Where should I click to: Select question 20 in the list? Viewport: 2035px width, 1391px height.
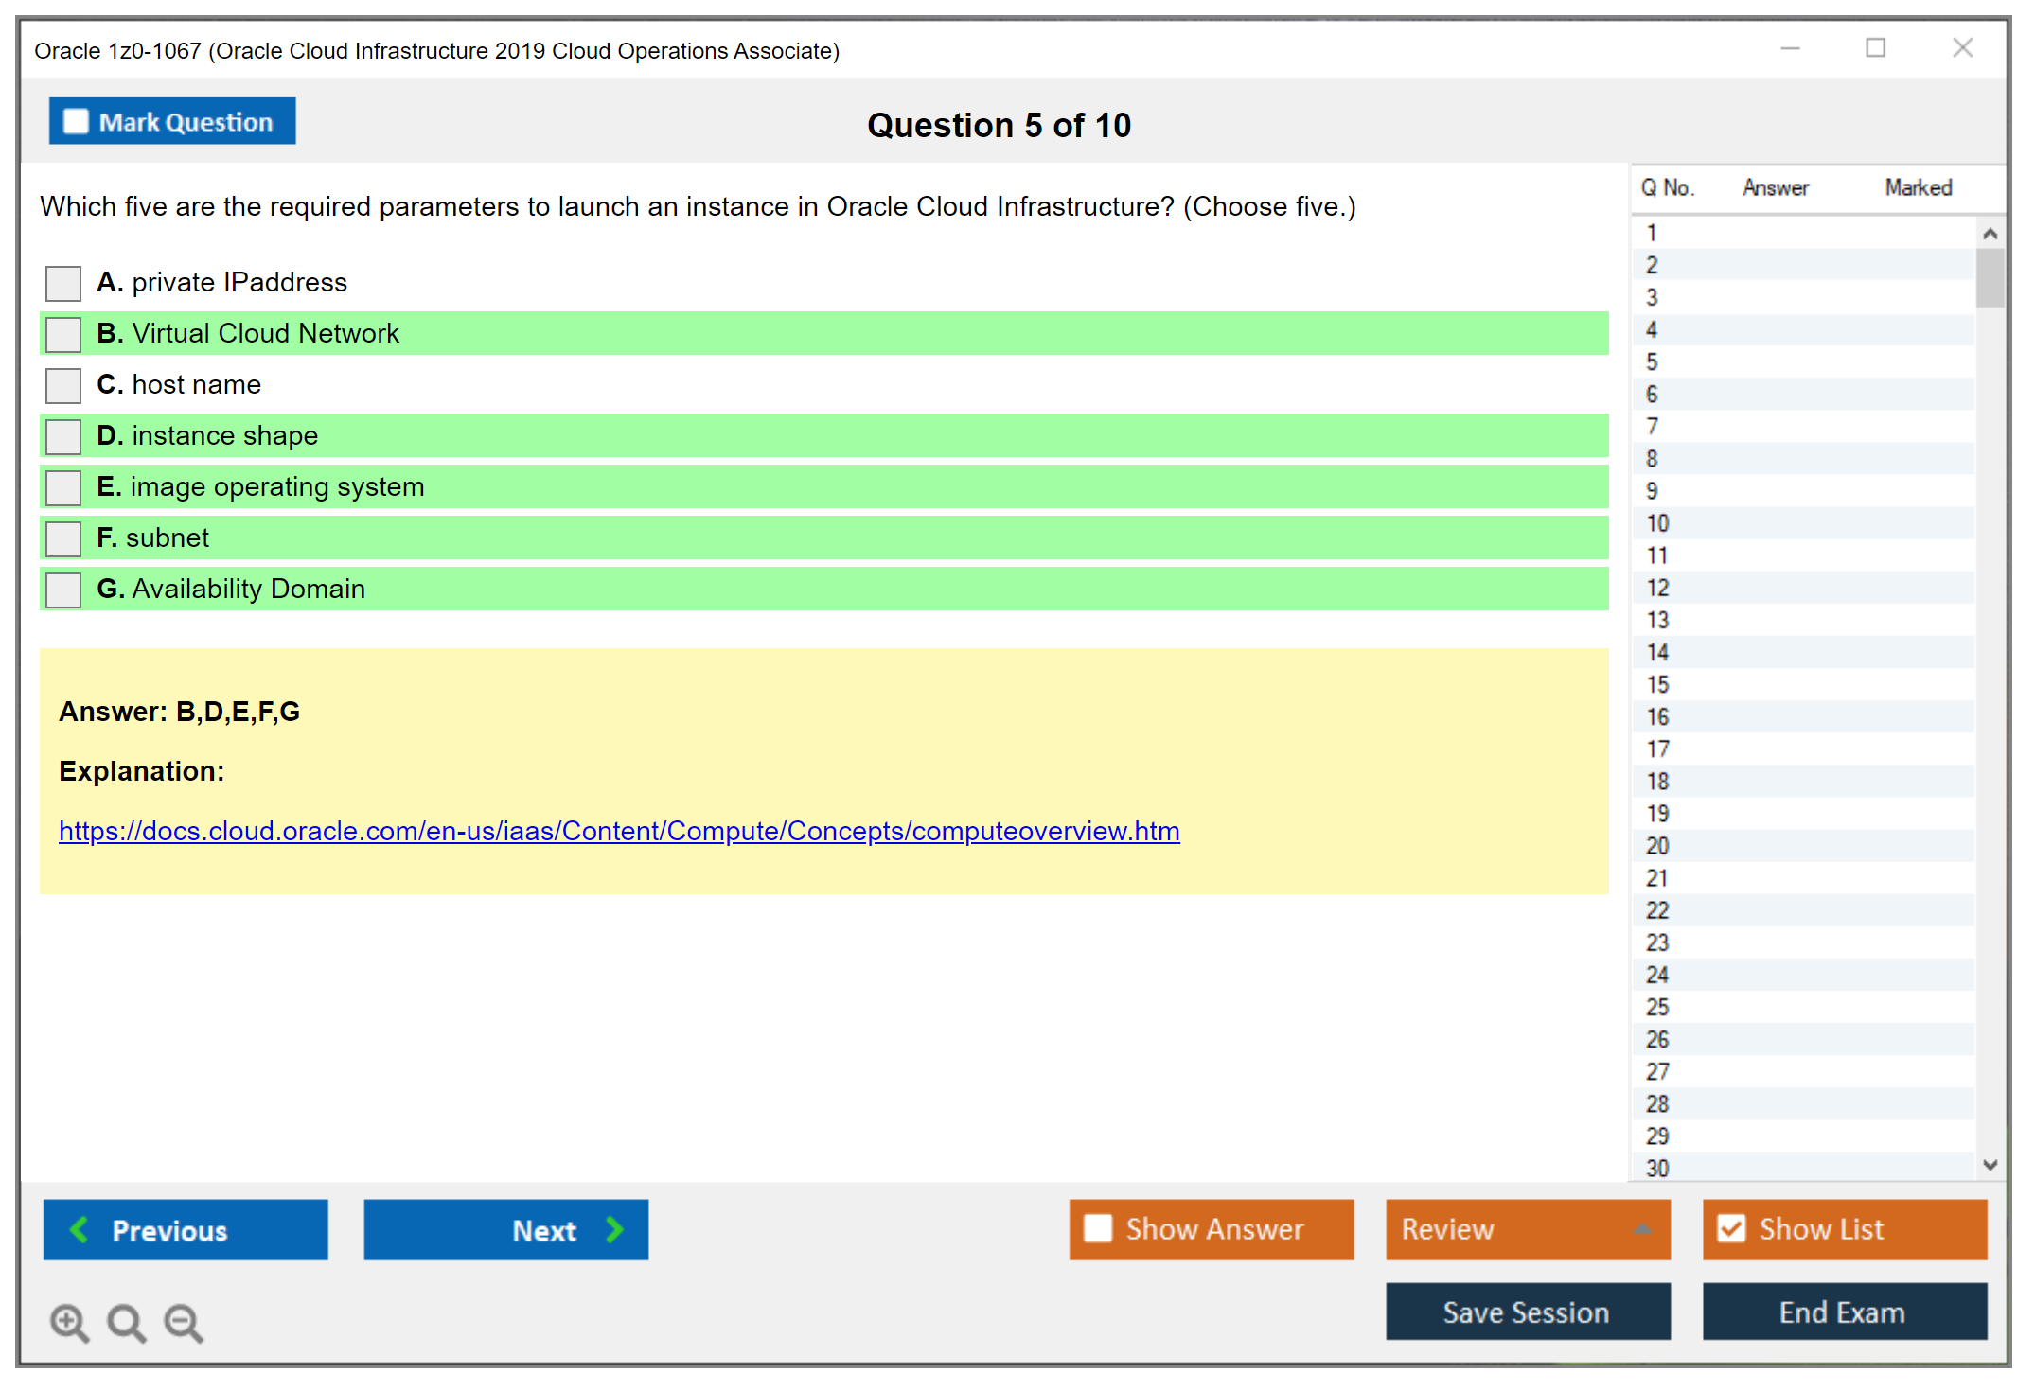pos(1657,846)
